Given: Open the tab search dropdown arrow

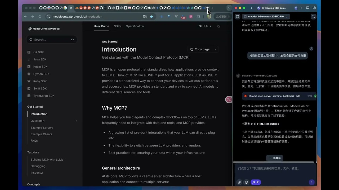Looking at the screenshot, I should [229, 8].
